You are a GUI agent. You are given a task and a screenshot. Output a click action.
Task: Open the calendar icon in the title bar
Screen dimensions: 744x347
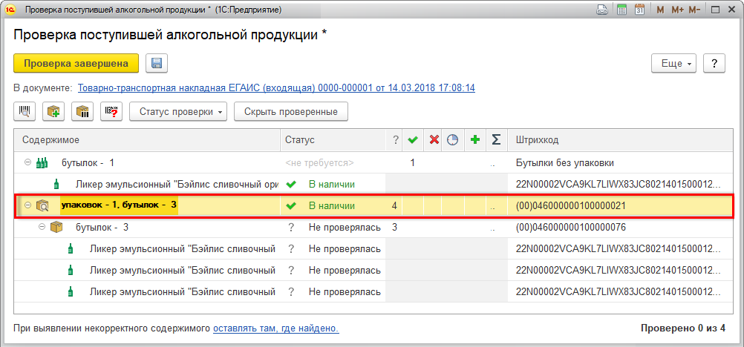coord(638,10)
